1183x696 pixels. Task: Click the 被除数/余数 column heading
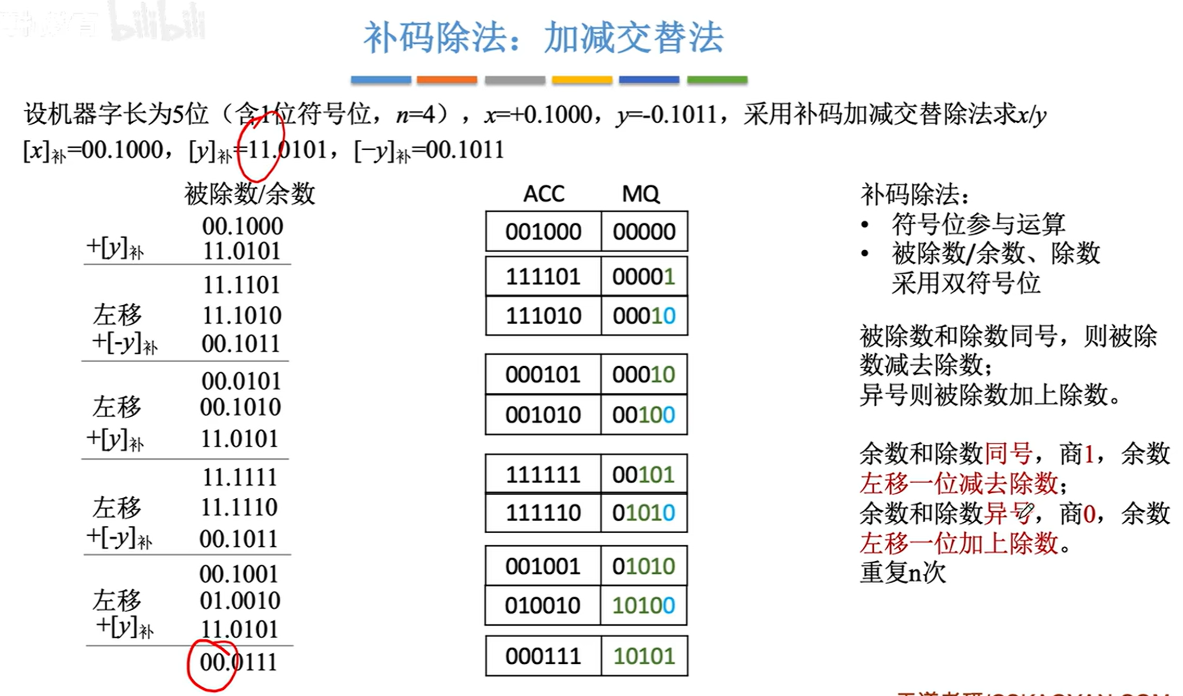[x=249, y=194]
